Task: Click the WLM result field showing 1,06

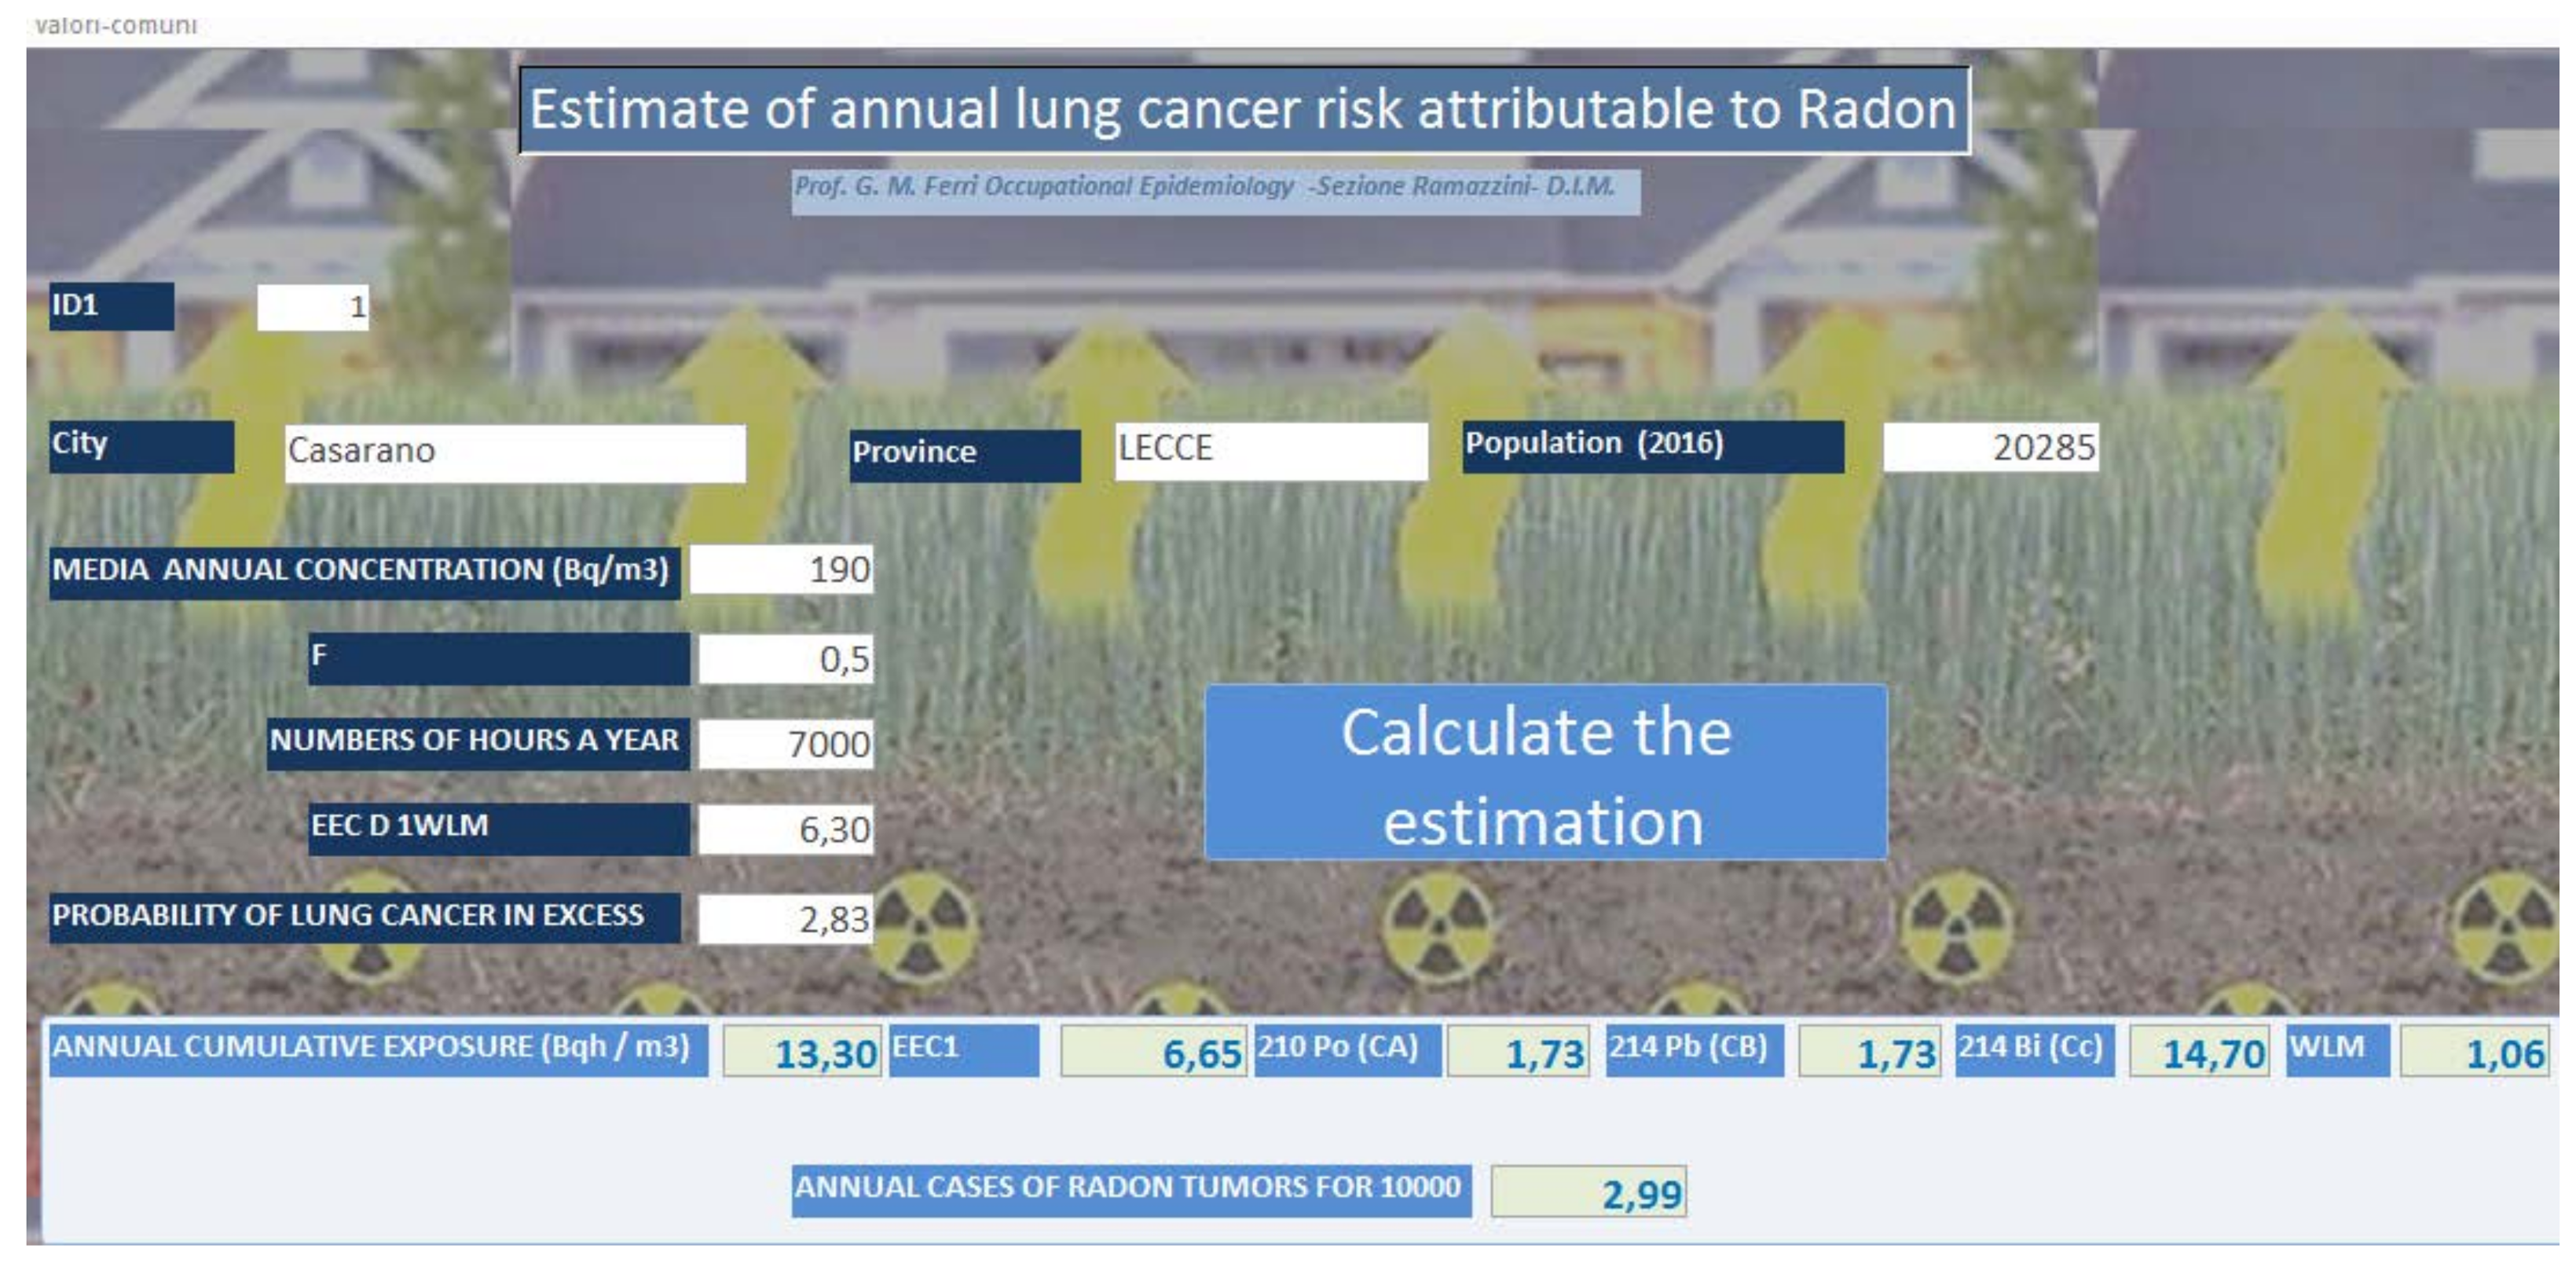Action: [x=2478, y=1052]
